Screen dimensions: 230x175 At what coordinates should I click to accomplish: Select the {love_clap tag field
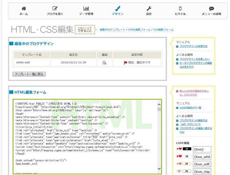(202, 171)
